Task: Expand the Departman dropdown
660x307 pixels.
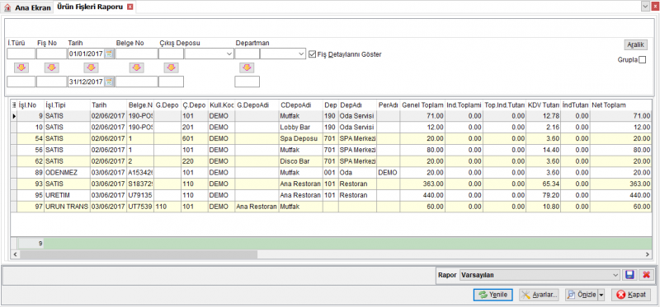Action: click(301, 53)
